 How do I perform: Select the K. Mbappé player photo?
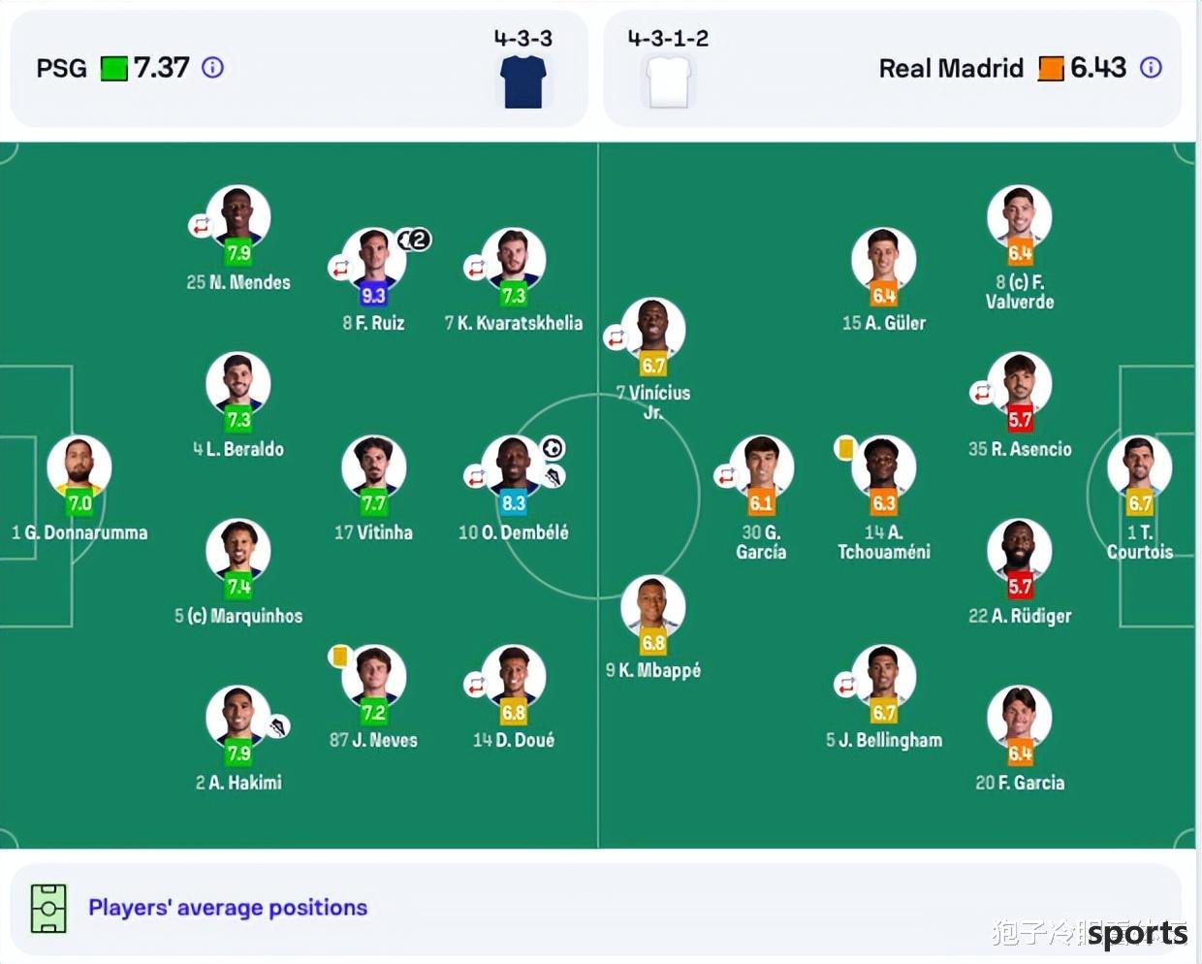point(653,607)
